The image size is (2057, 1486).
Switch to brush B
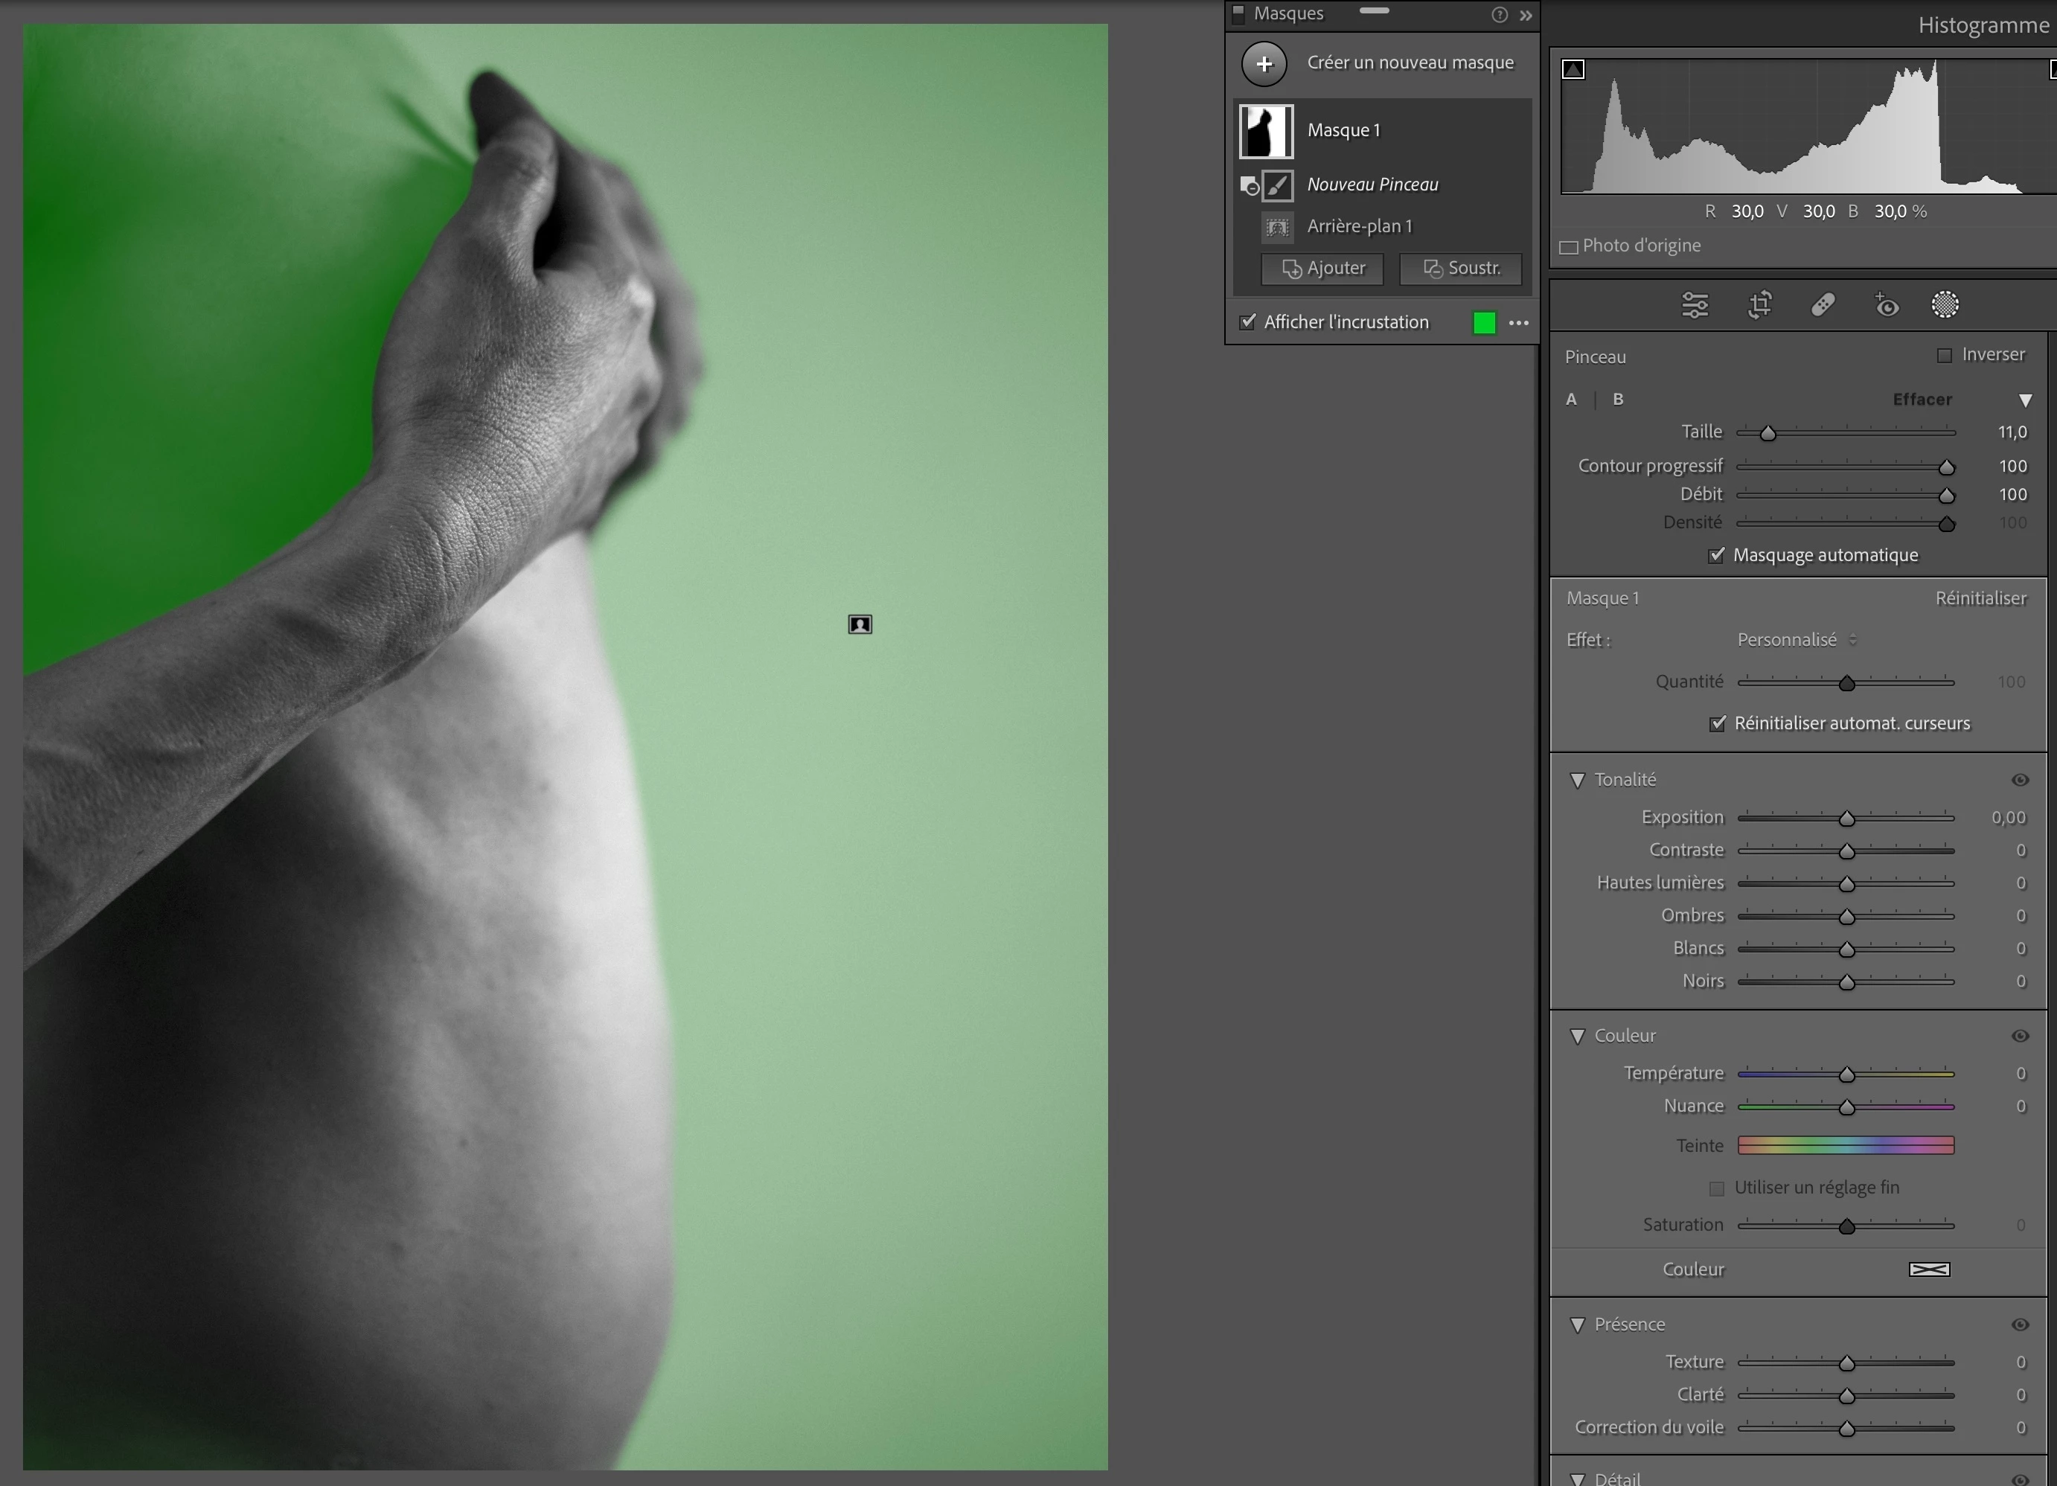click(x=1618, y=400)
